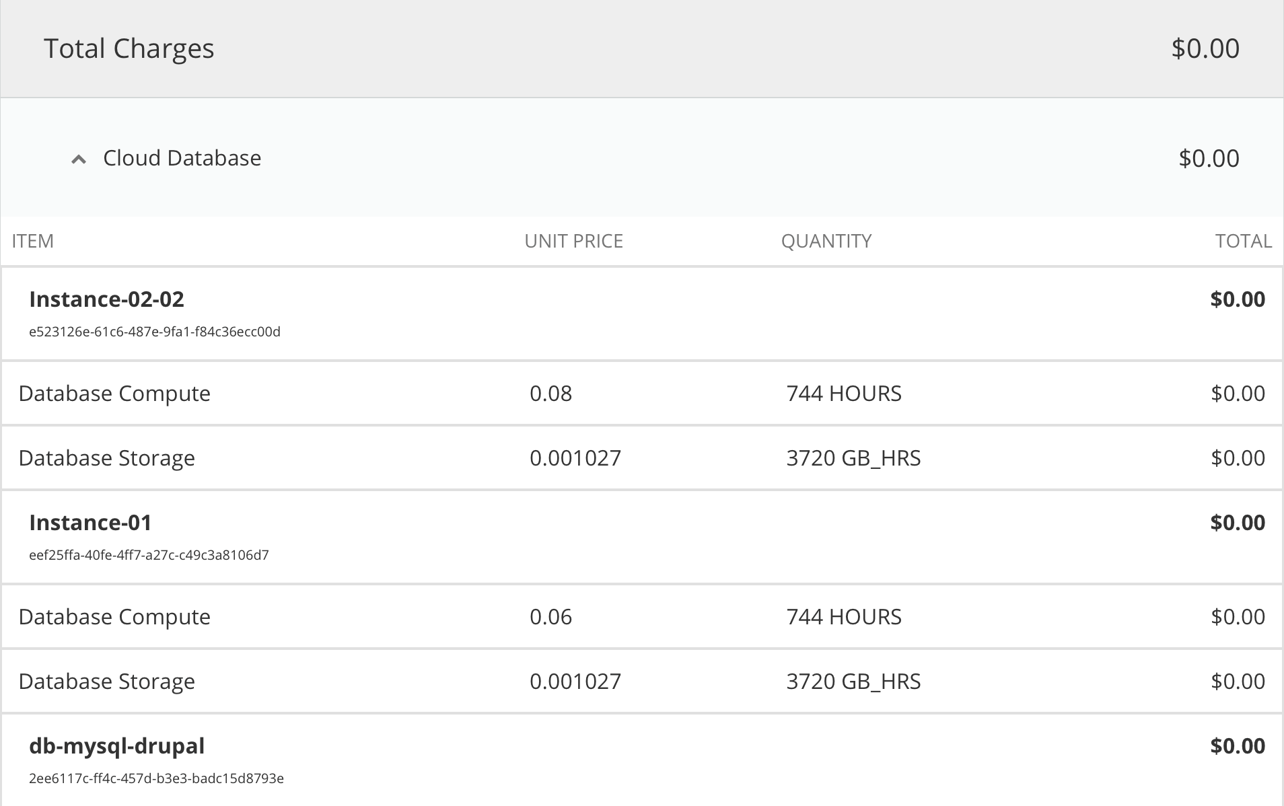This screenshot has height=806, width=1284.
Task: Click the Cloud Database section header
Action: point(182,158)
